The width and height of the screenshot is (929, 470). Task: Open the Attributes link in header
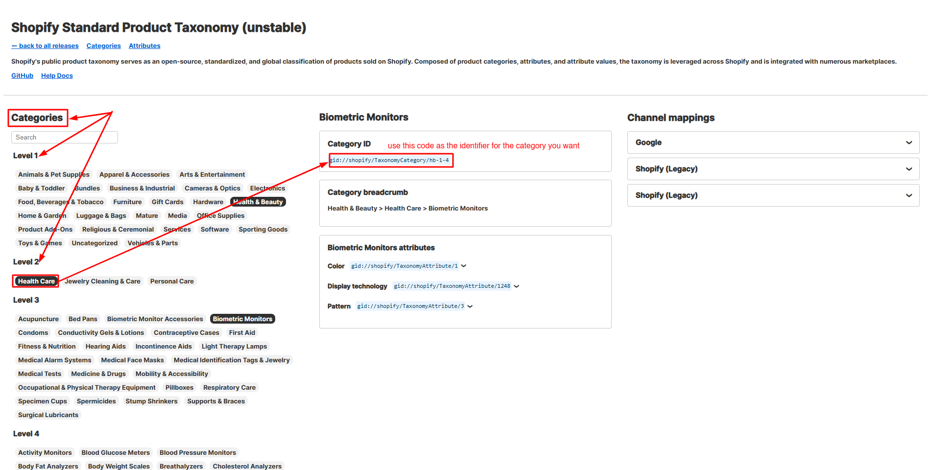pyautogui.click(x=144, y=46)
